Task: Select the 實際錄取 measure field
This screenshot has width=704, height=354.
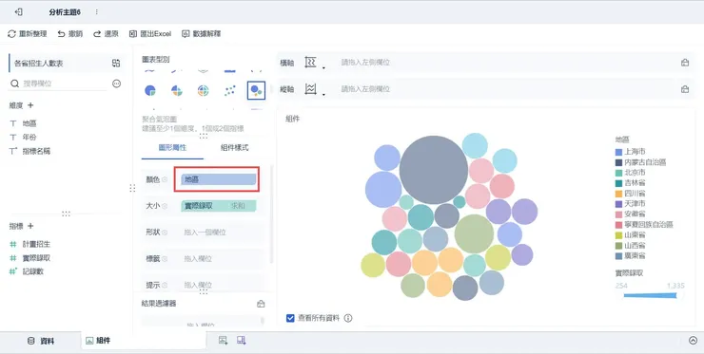Action: [36, 258]
